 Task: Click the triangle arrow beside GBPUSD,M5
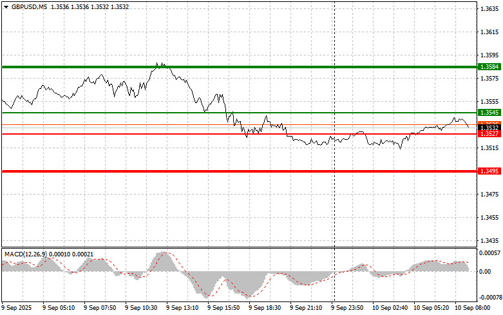point(6,7)
